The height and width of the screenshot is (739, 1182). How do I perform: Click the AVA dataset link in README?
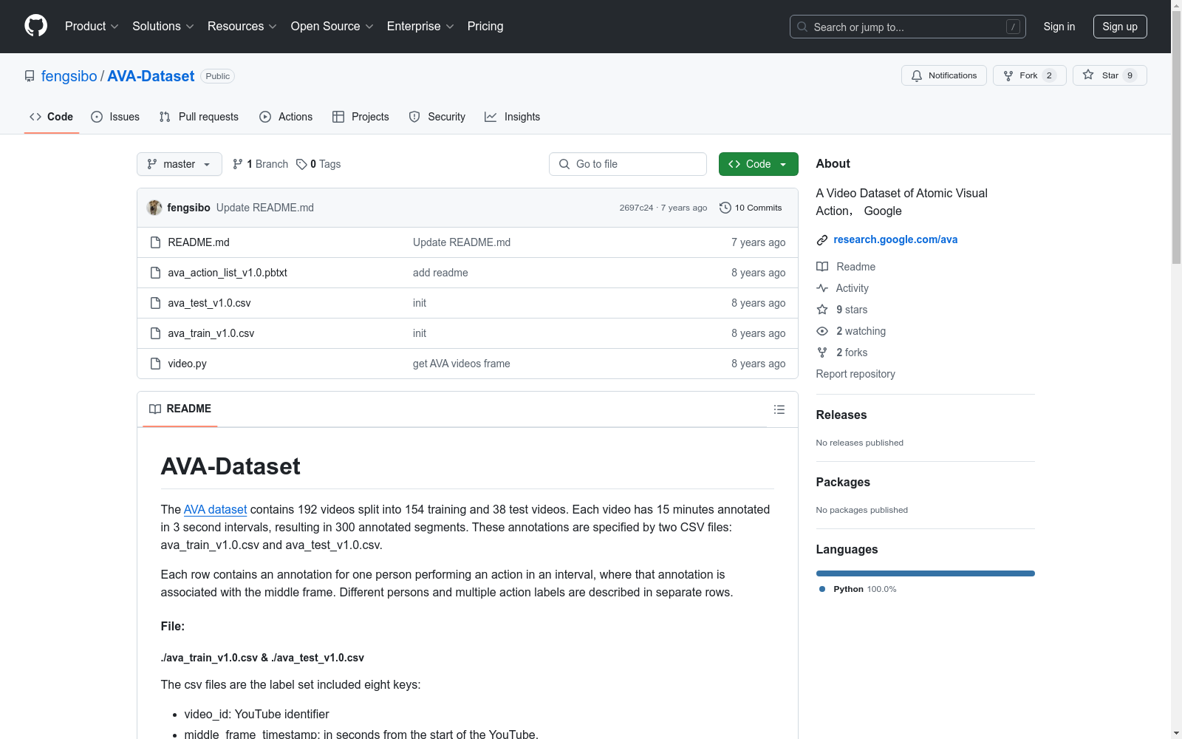tap(215, 509)
